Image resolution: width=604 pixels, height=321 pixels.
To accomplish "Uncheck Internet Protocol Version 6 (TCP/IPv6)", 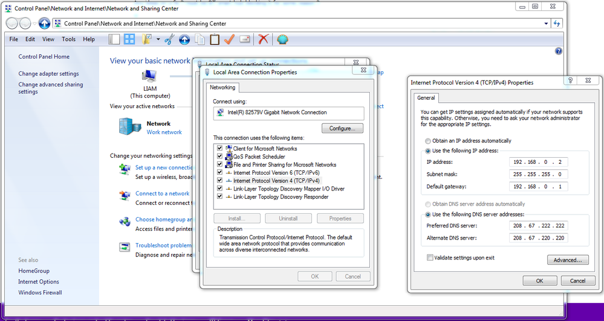I will 219,173.
